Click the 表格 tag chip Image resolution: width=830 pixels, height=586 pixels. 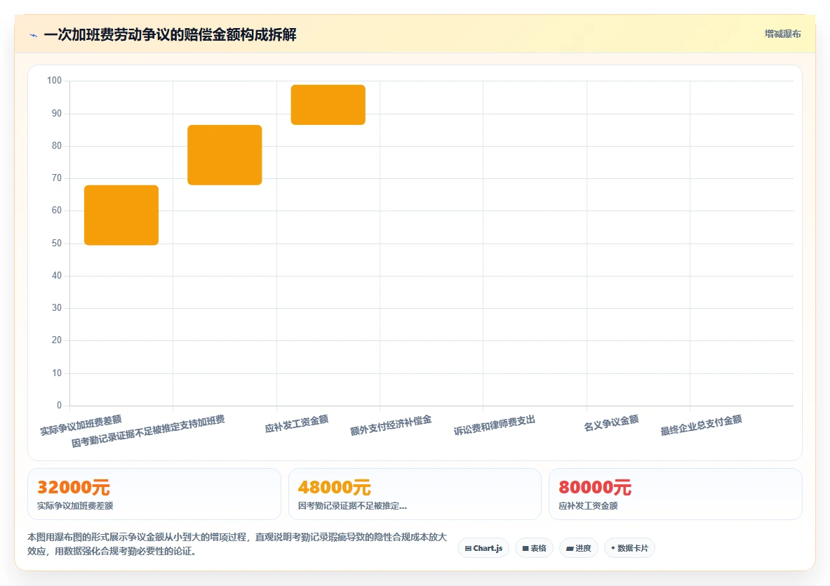pos(534,548)
